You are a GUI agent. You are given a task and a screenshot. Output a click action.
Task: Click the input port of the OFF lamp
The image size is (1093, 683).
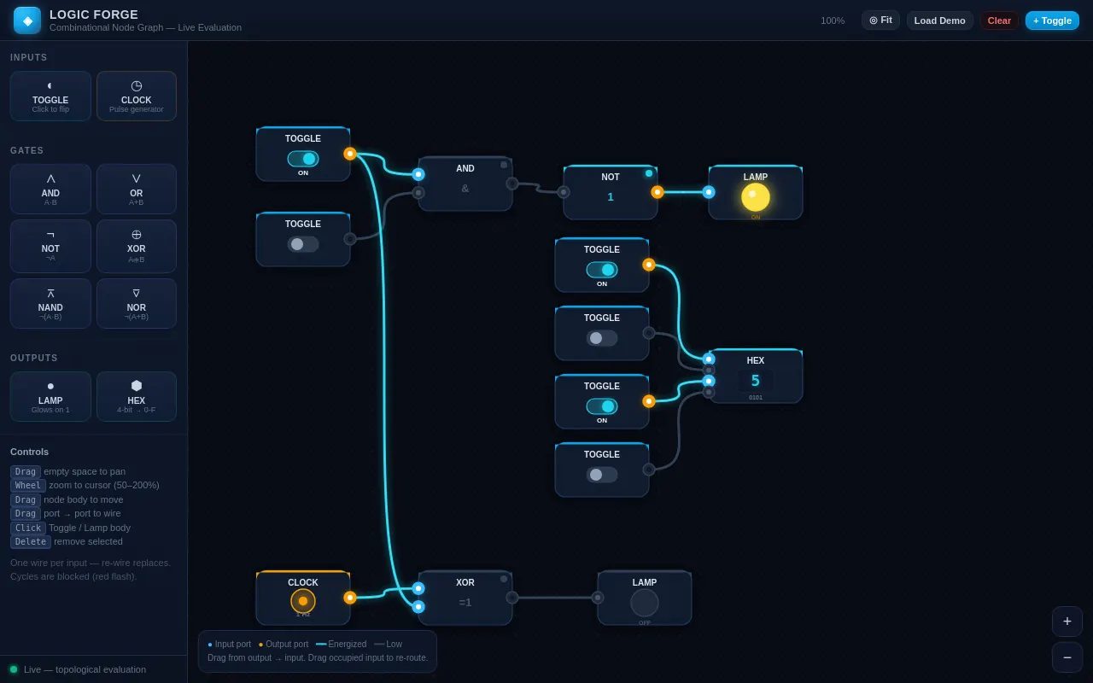point(598,598)
